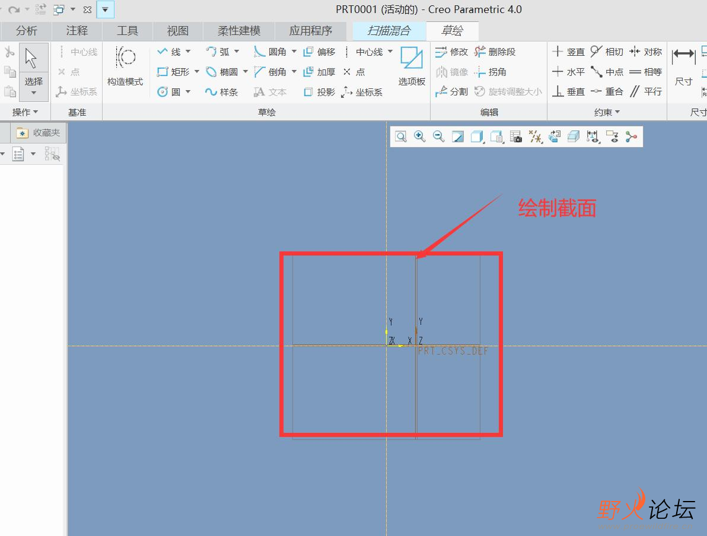Expand the Ellipse (椭圆) dropdown arrow
The width and height of the screenshot is (707, 536).
click(x=246, y=71)
